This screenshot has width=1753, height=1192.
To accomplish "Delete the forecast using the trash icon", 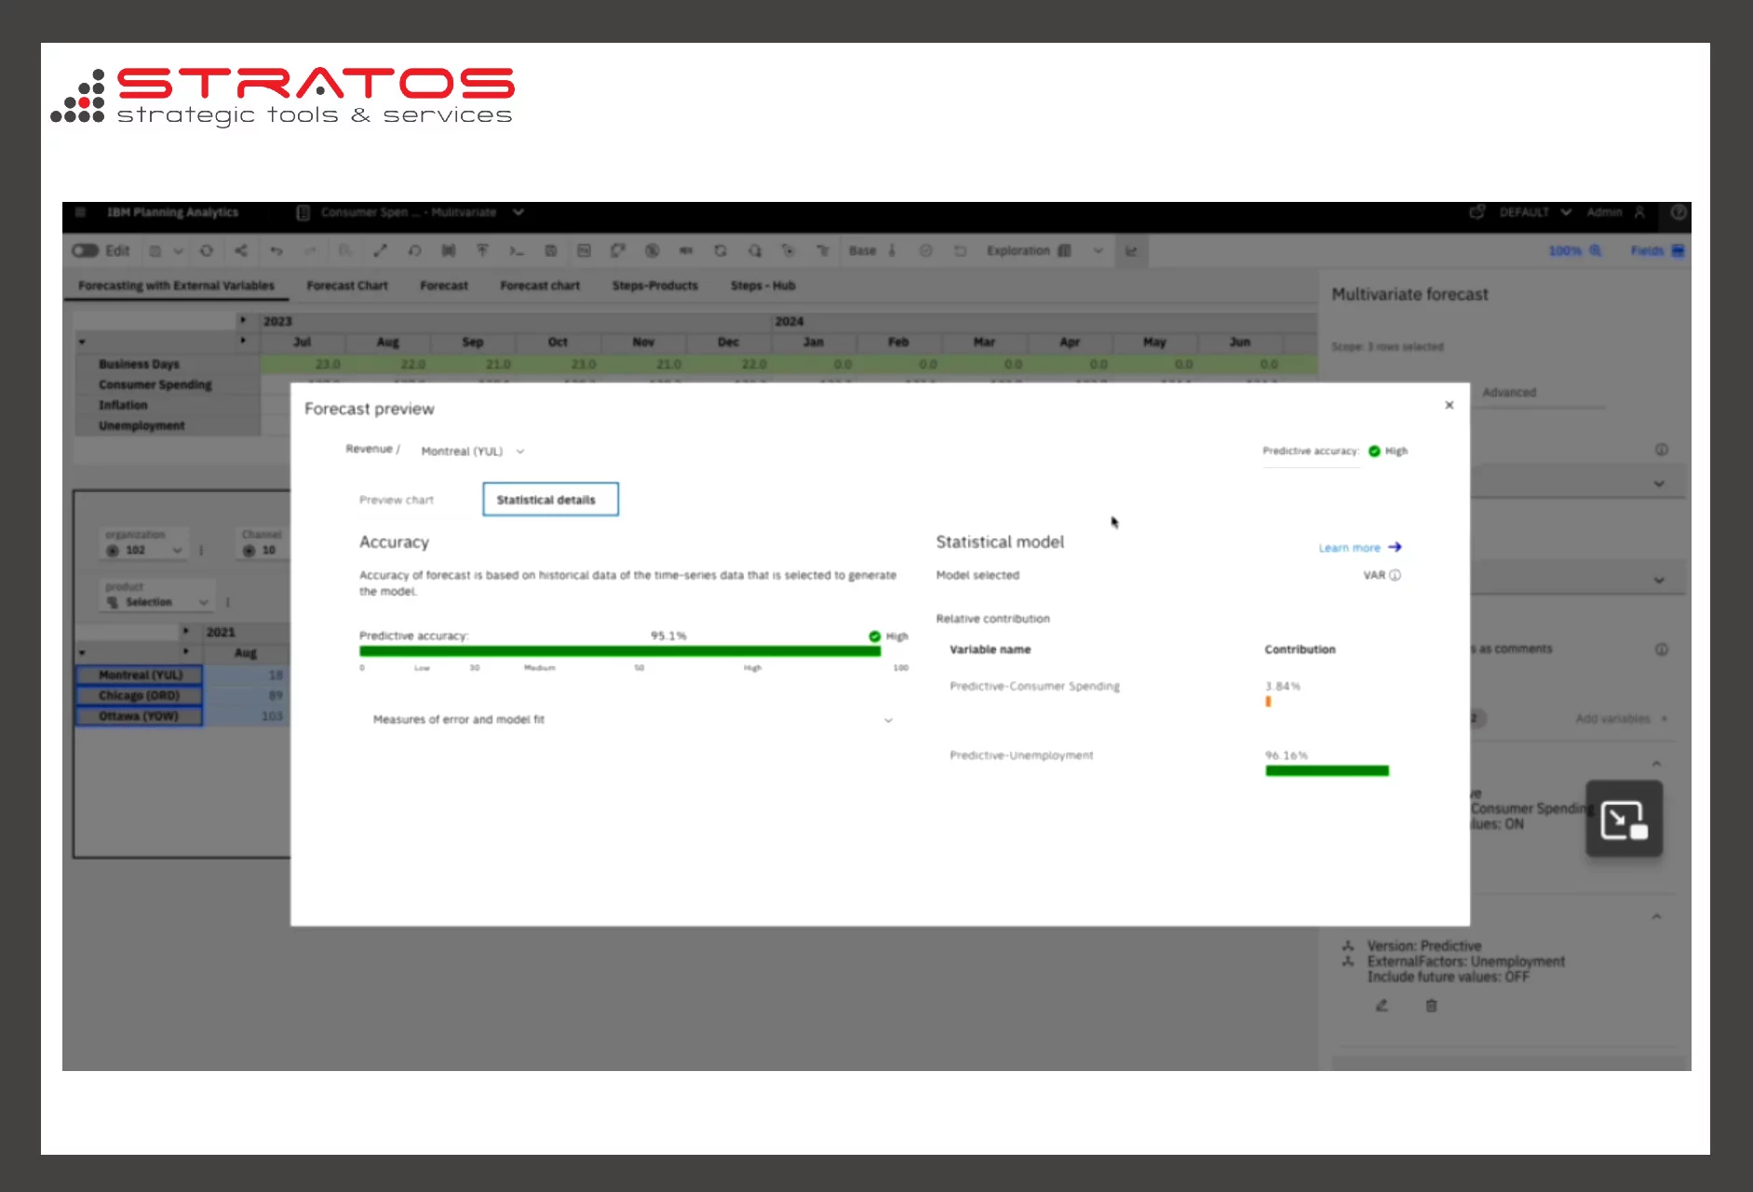I will [x=1432, y=1005].
